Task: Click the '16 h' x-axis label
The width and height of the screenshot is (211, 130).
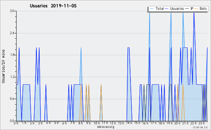Action: coord(145,123)
